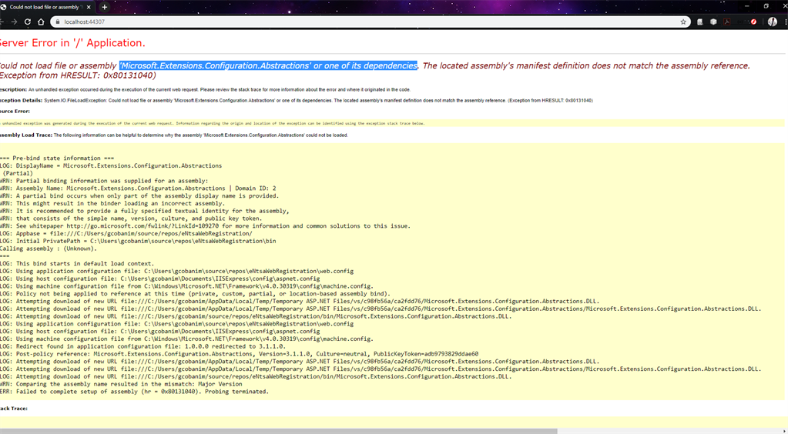Open the Chrome three-dot menu
The image size is (788, 434).
786,22
